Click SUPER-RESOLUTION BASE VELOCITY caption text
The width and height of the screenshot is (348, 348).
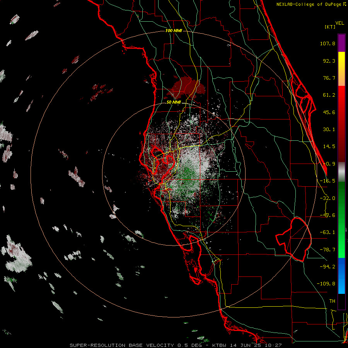(122, 345)
